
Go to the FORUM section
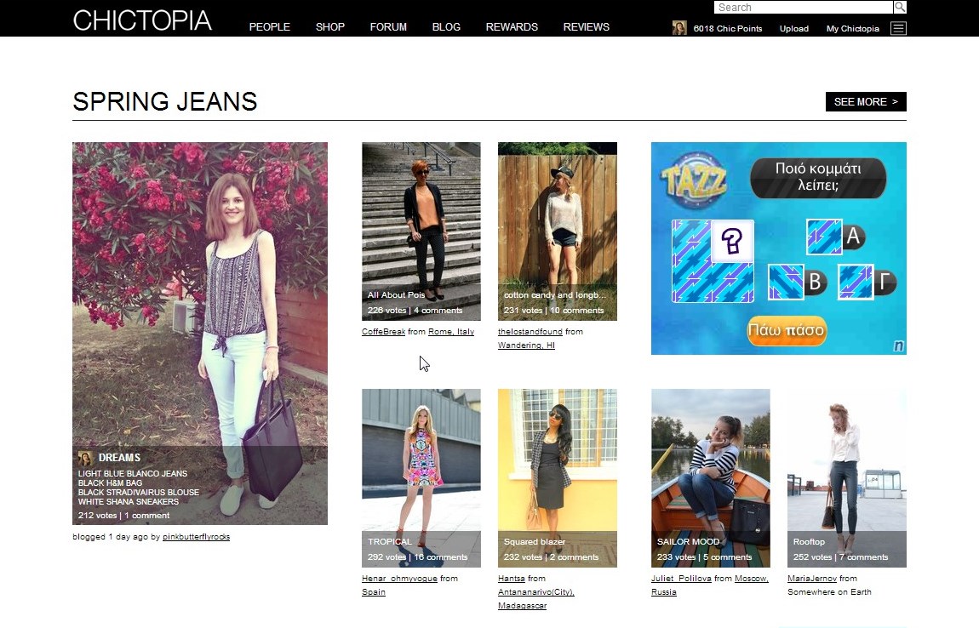pyautogui.click(x=388, y=27)
